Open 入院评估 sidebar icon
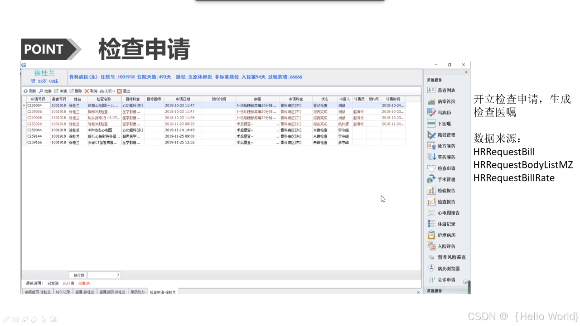The image size is (580, 326). 431,246
